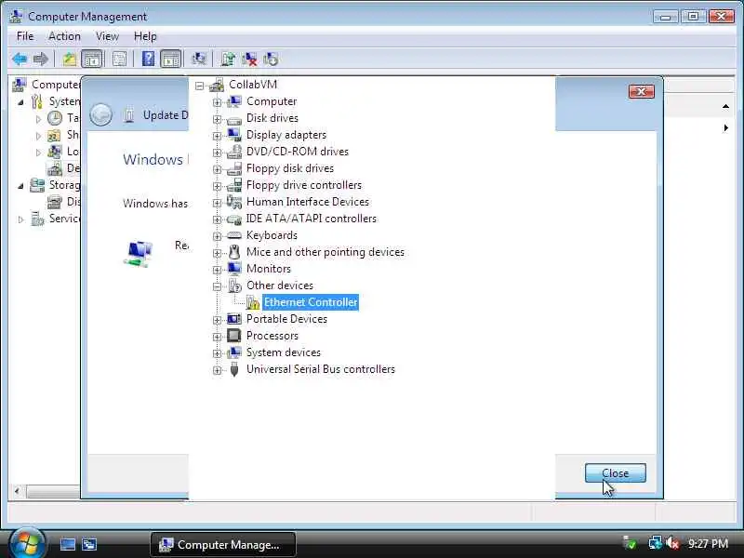The width and height of the screenshot is (744, 558).
Task: Select Mice and other pointing devices
Action: (x=325, y=252)
